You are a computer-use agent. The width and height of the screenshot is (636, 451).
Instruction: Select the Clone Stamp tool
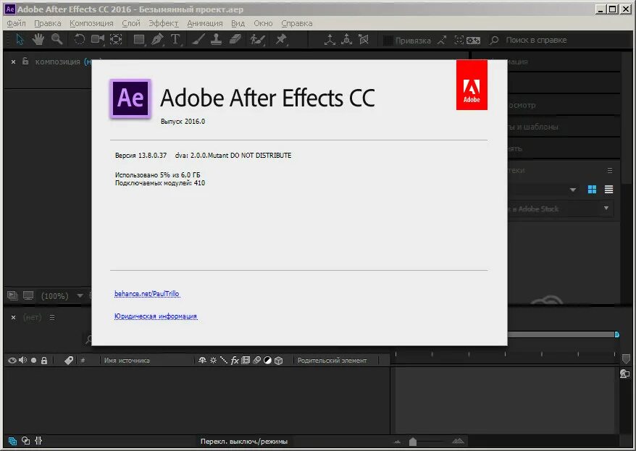(x=216, y=39)
